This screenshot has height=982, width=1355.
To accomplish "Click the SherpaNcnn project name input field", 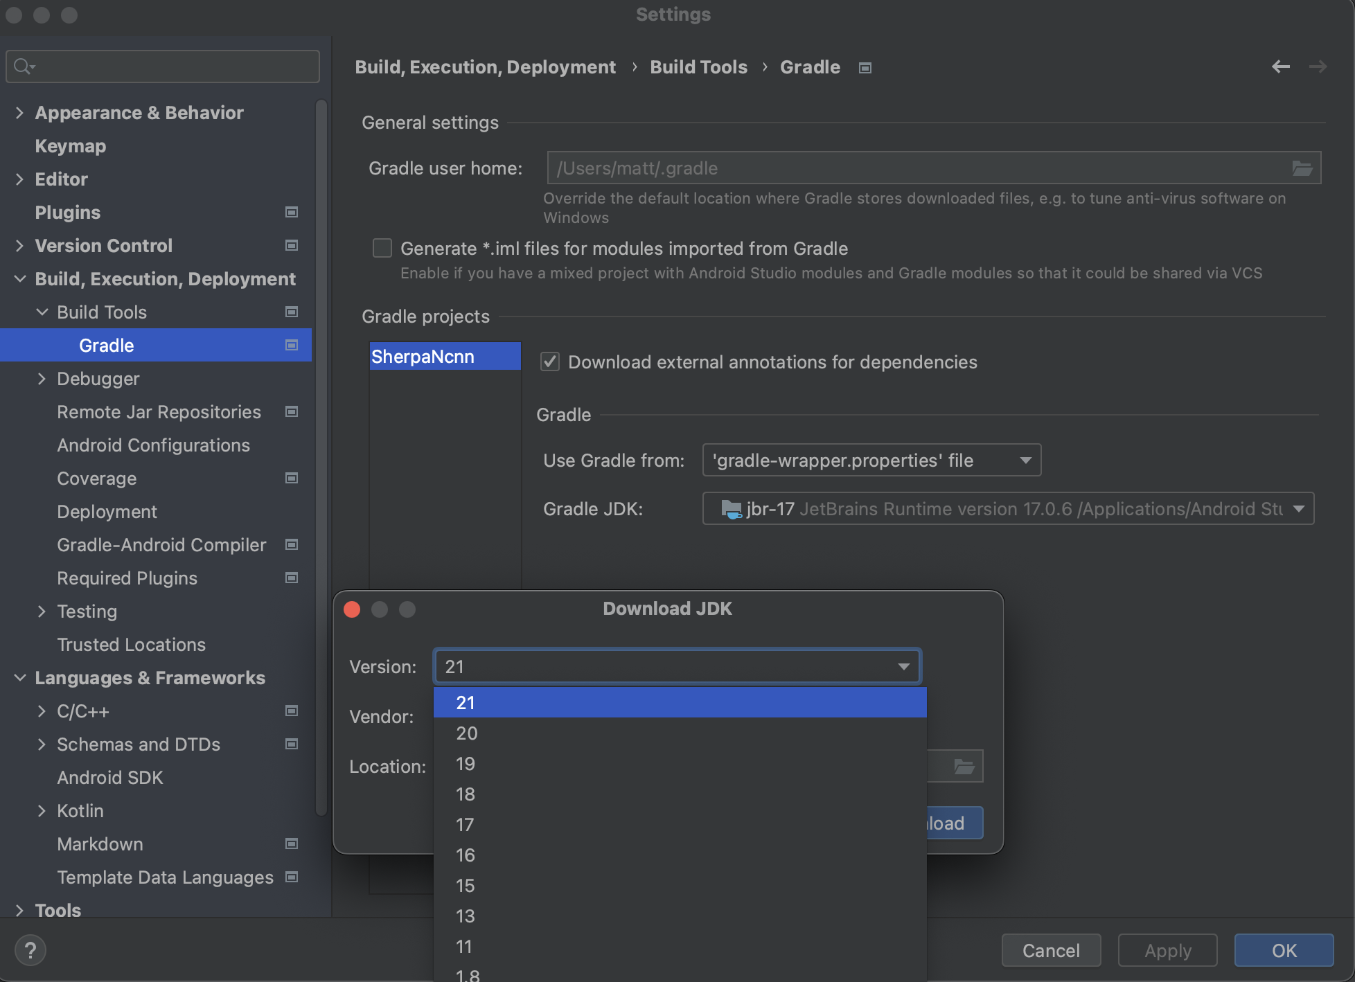I will tap(444, 357).
